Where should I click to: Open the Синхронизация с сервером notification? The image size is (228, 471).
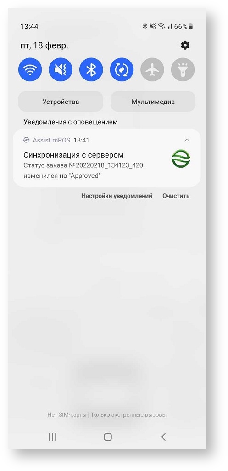[107, 158]
